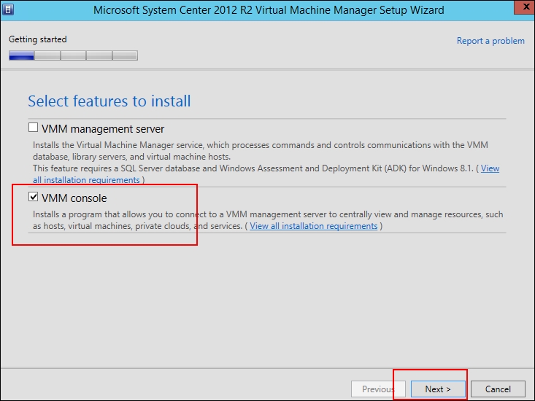
Task: Click the wizard window title text
Action: tap(269, 10)
